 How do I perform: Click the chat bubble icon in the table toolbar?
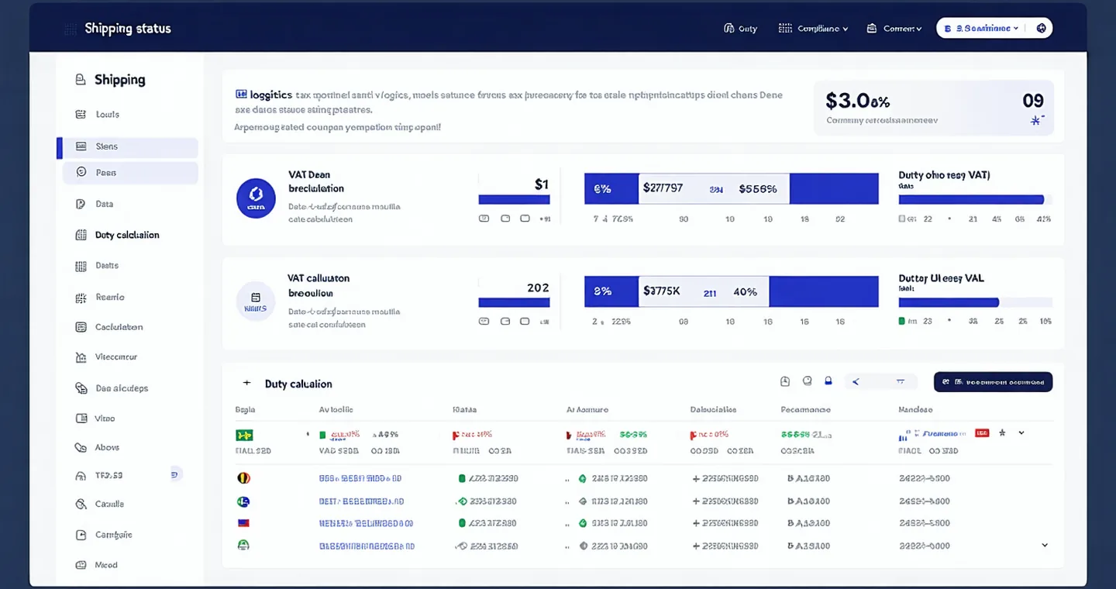point(807,381)
